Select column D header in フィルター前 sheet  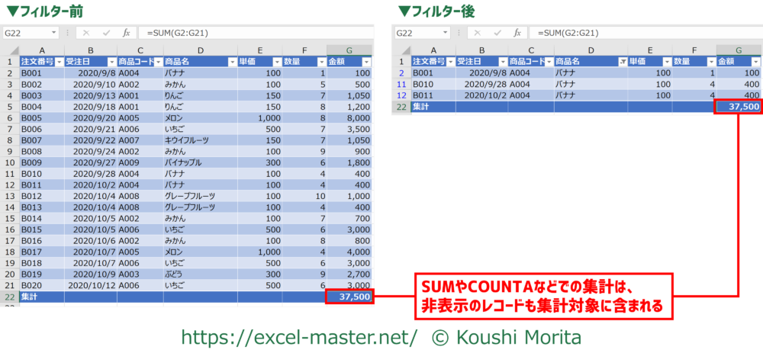pyautogui.click(x=201, y=50)
